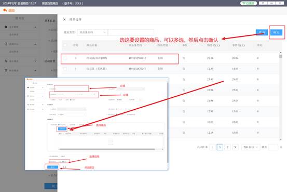Go to previous page with left chevron
The width and height of the screenshot is (287, 192).
(x=212, y=147)
